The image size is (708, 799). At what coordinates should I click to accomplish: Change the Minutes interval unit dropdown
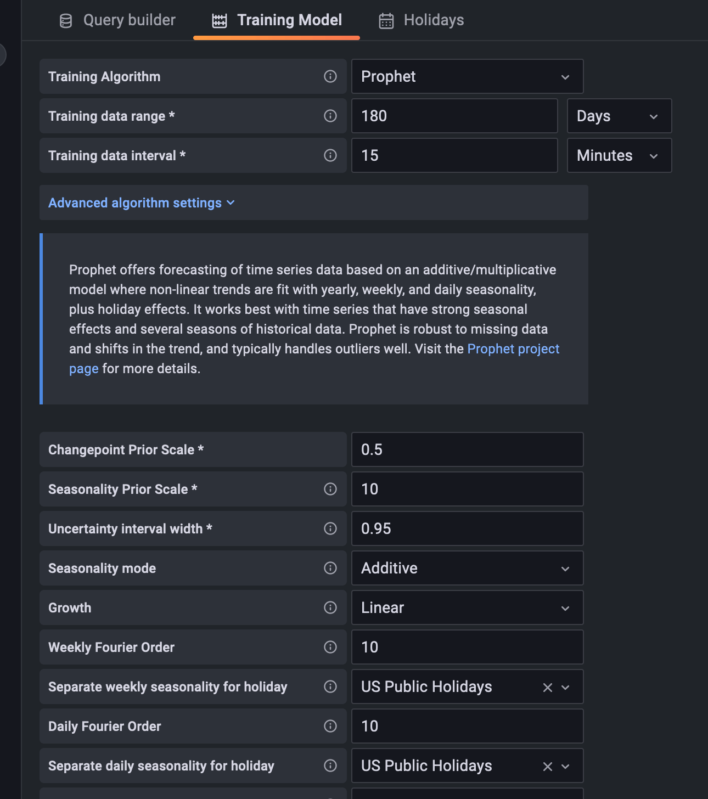619,155
